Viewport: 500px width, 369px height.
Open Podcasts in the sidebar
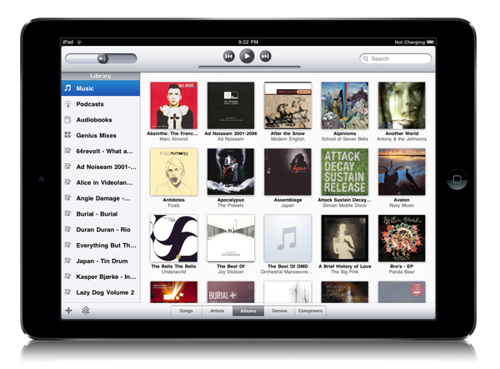101,104
